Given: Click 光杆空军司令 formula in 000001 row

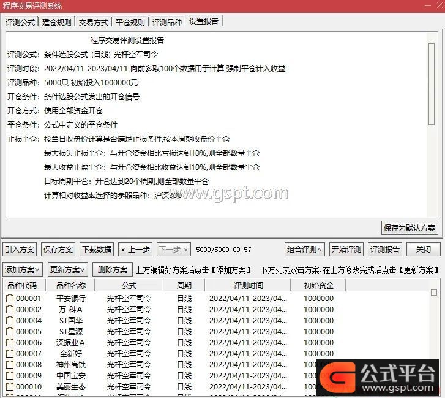Looking at the screenshot, I should (129, 298).
